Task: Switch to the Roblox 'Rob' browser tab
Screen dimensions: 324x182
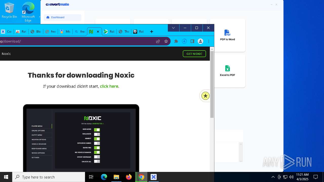Action: [x=139, y=32]
